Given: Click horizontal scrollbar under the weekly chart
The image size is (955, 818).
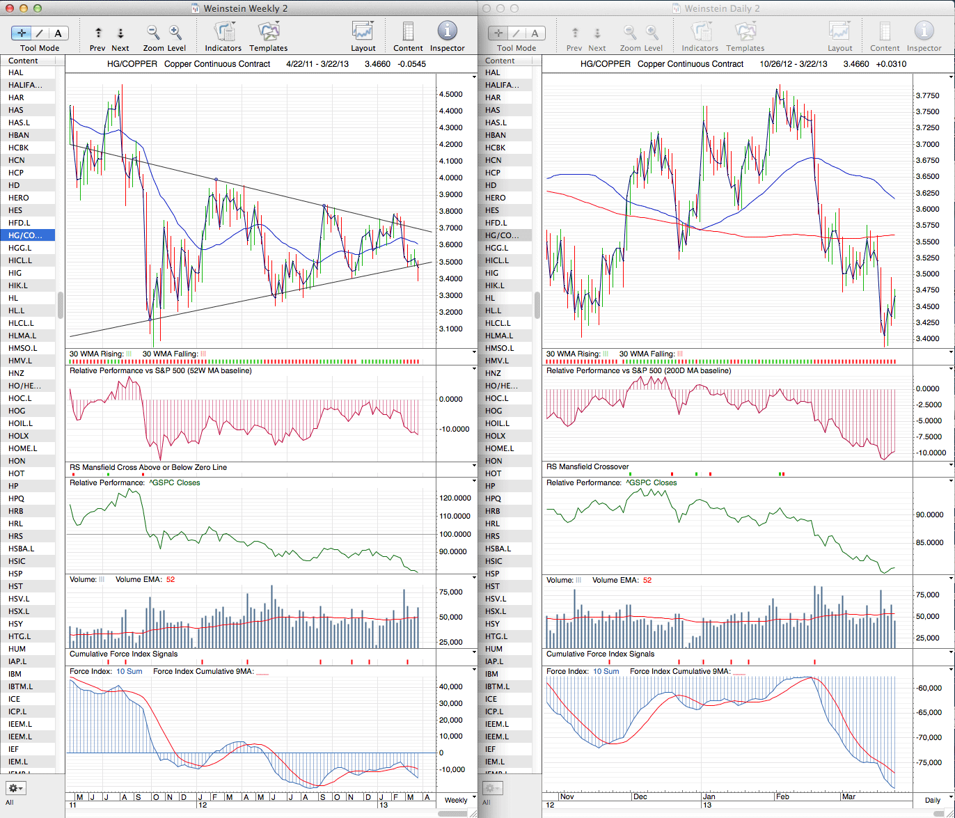Looking at the screenshot, I should 251,812.
